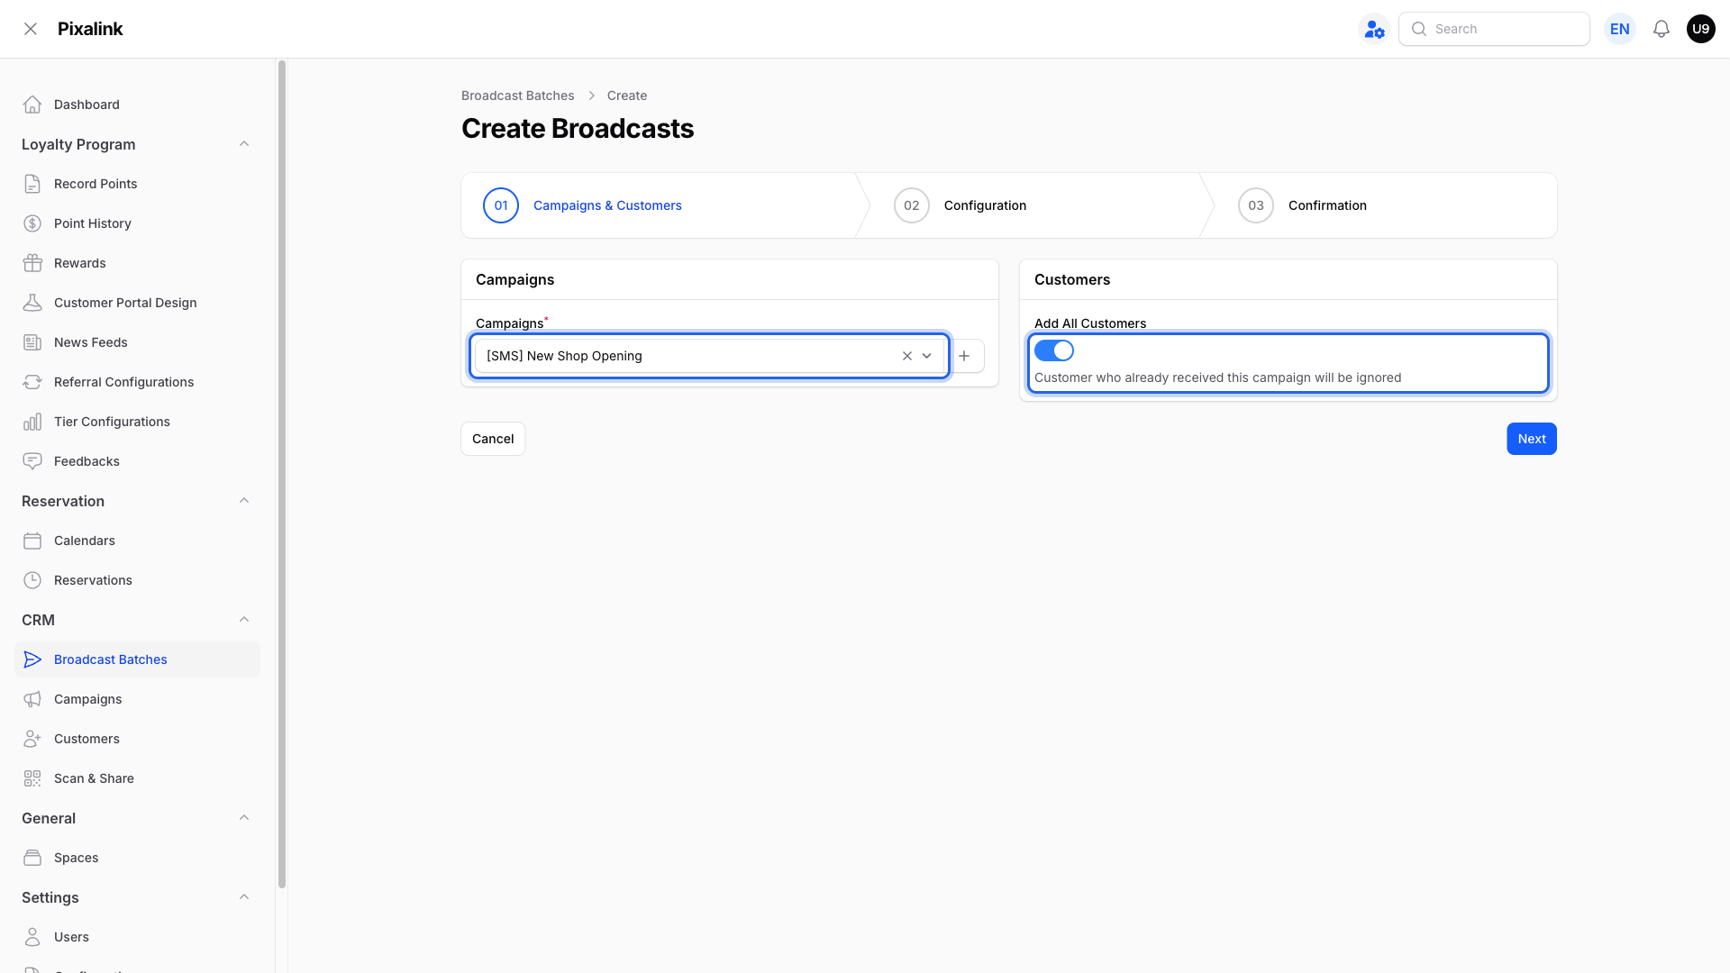Click the Customers person-add icon

tap(32, 739)
